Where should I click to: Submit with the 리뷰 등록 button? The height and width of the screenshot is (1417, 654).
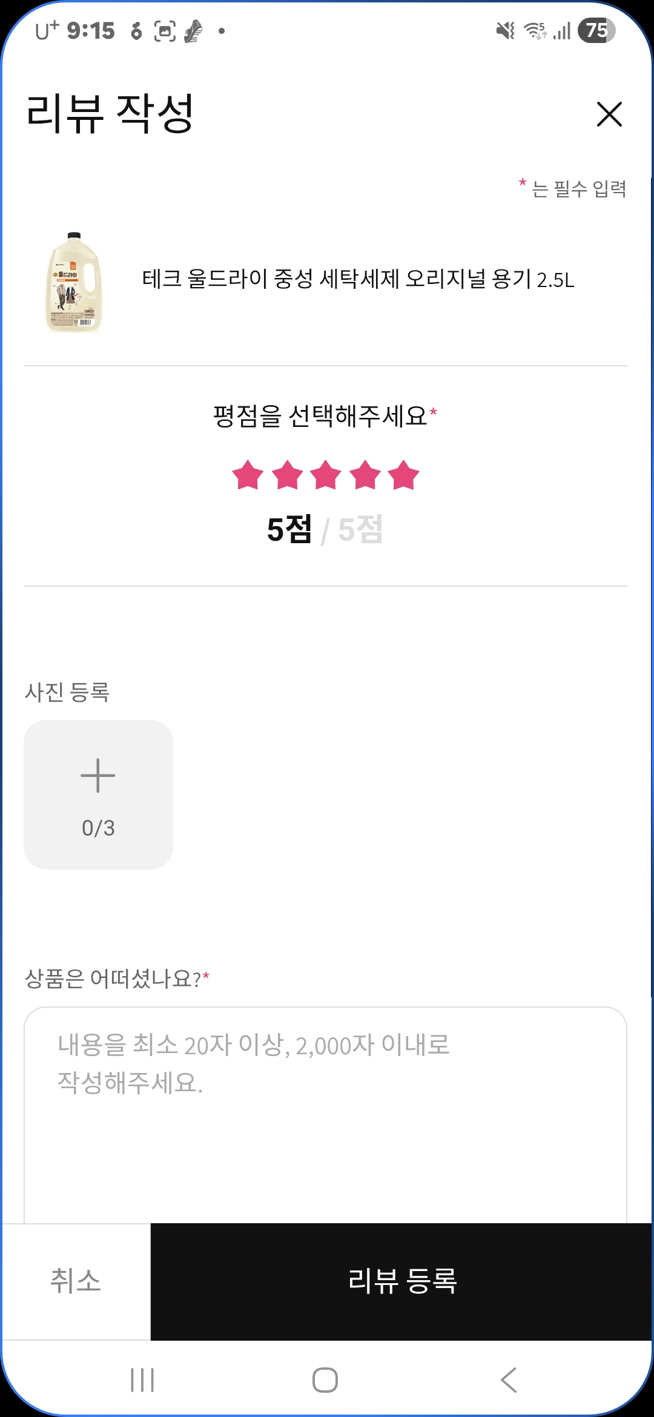click(401, 1281)
